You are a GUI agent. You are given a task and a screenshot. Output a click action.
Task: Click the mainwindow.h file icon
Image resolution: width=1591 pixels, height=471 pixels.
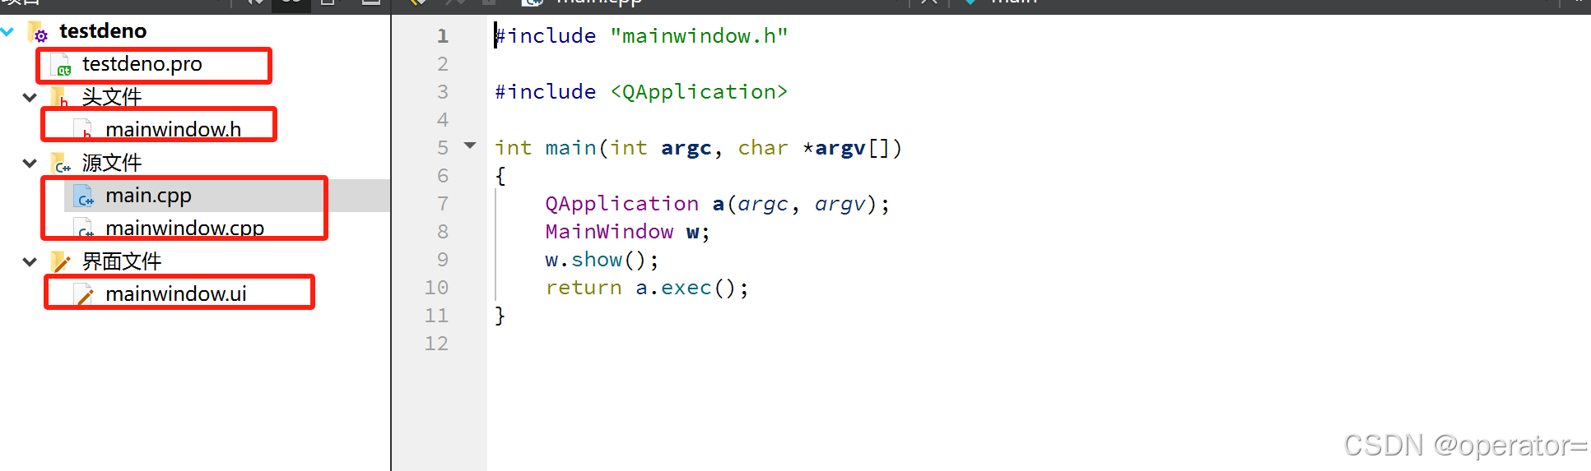click(84, 129)
